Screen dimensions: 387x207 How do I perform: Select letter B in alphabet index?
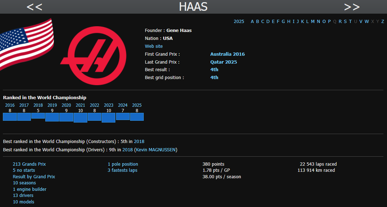click(257, 22)
